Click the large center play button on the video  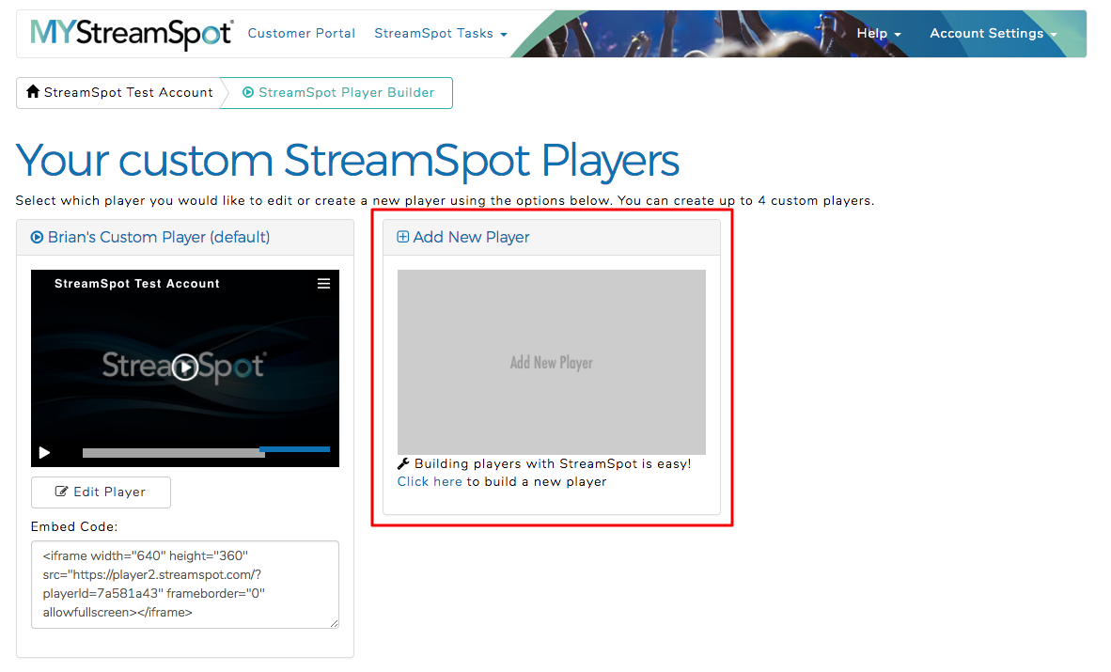click(x=185, y=367)
